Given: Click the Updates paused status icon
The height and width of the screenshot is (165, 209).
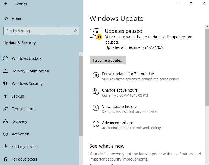Looking at the screenshot, I should click(96, 34).
